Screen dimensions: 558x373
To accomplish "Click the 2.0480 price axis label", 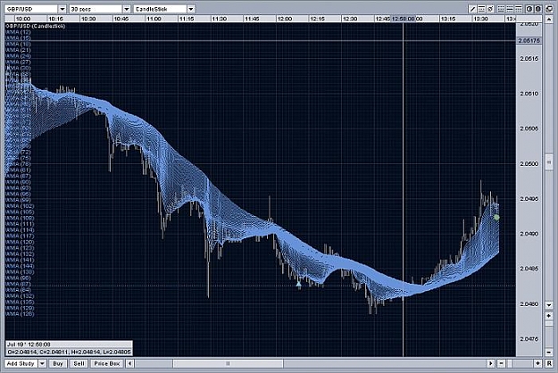I will [x=529, y=304].
